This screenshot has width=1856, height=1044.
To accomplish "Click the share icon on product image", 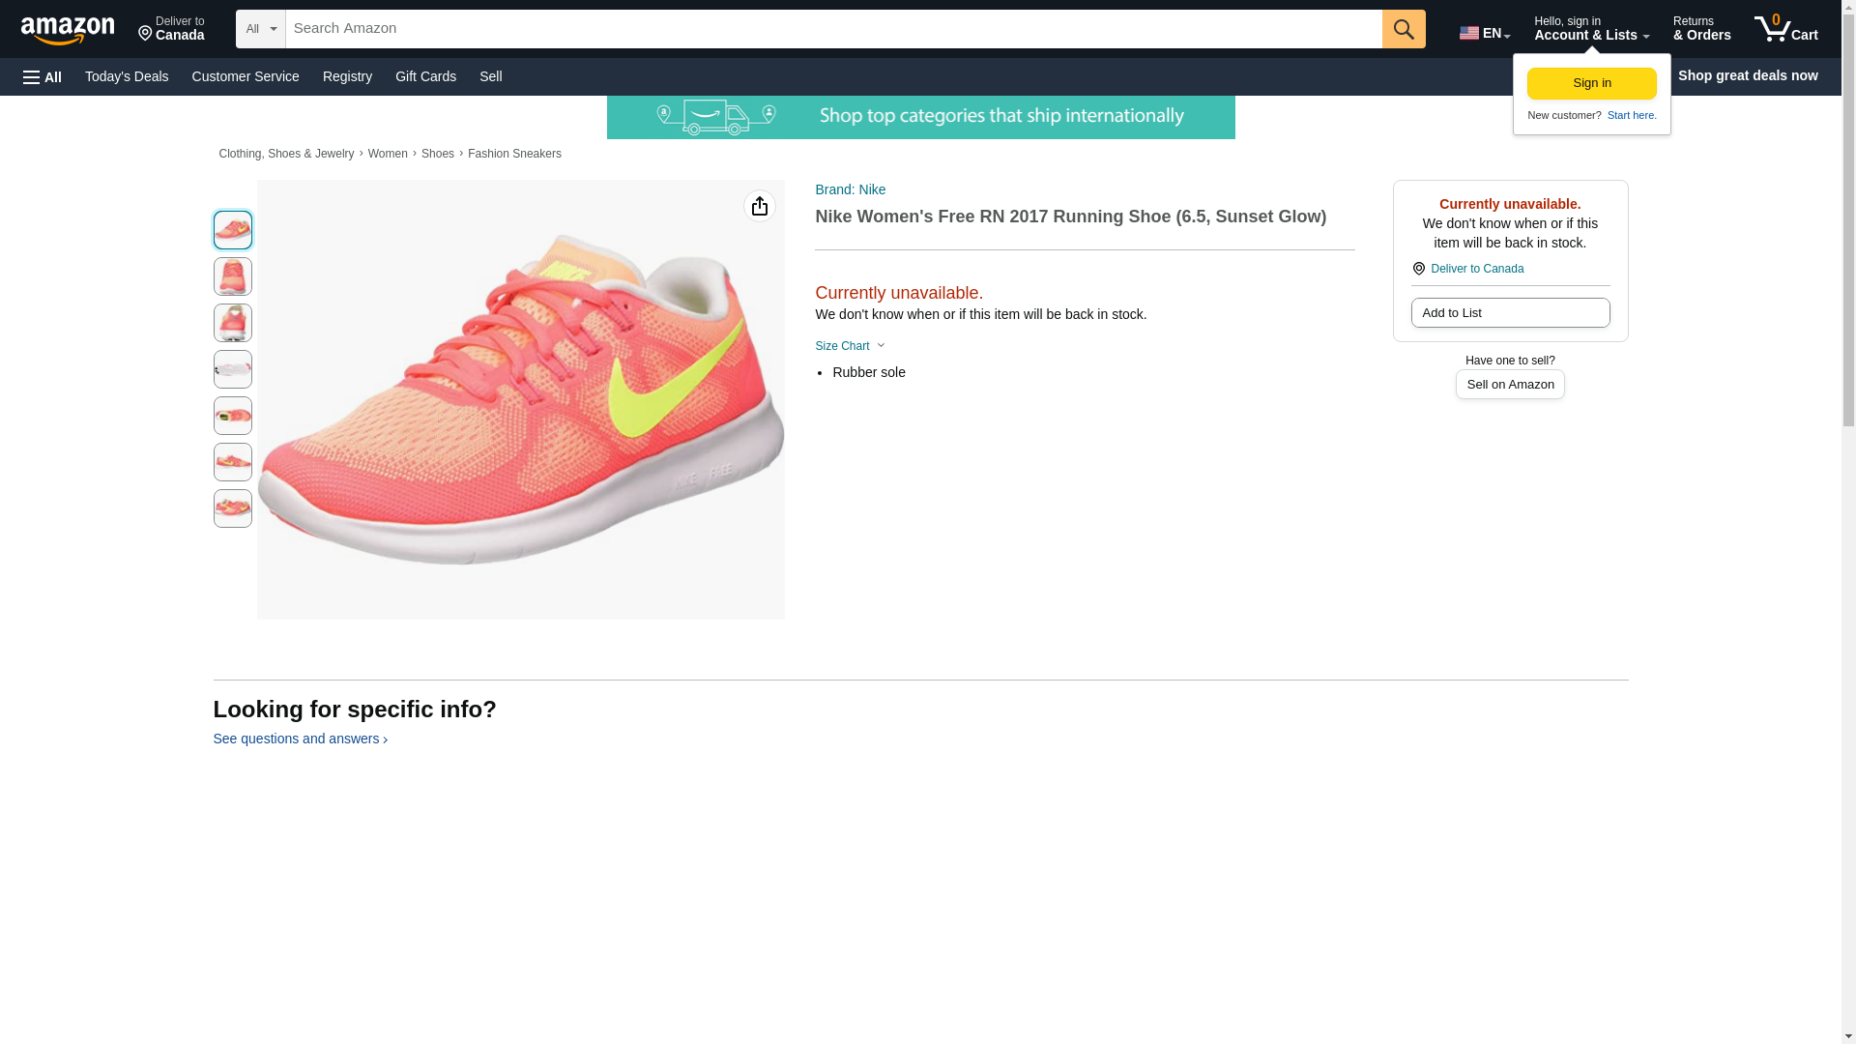I will (x=759, y=206).
